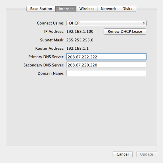
Task: Click the Cancel button
Action: pos(123,154)
